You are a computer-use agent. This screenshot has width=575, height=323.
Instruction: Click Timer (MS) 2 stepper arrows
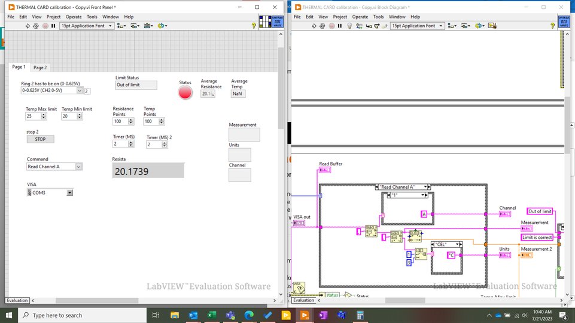[165, 145]
